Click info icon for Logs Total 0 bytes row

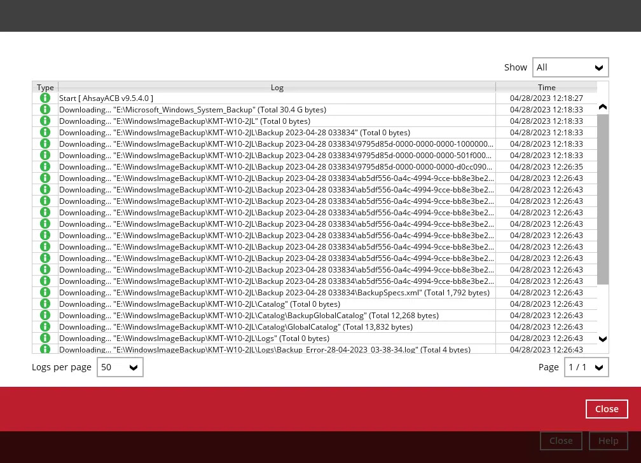click(45, 339)
